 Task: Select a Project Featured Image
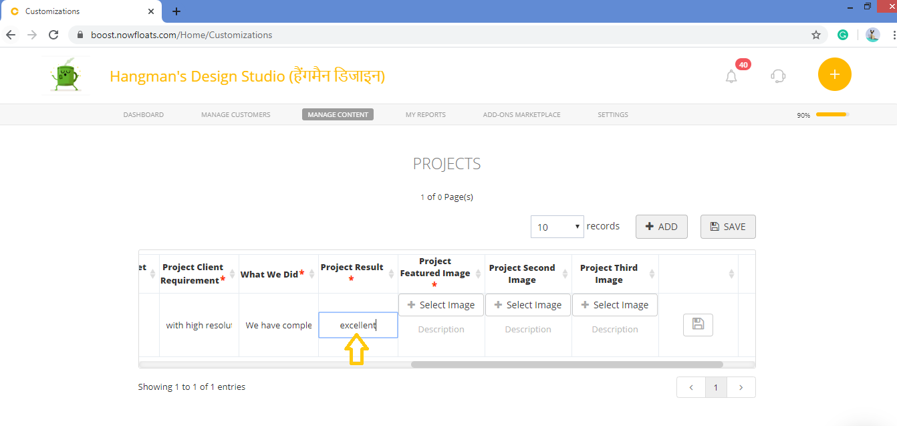click(x=440, y=304)
